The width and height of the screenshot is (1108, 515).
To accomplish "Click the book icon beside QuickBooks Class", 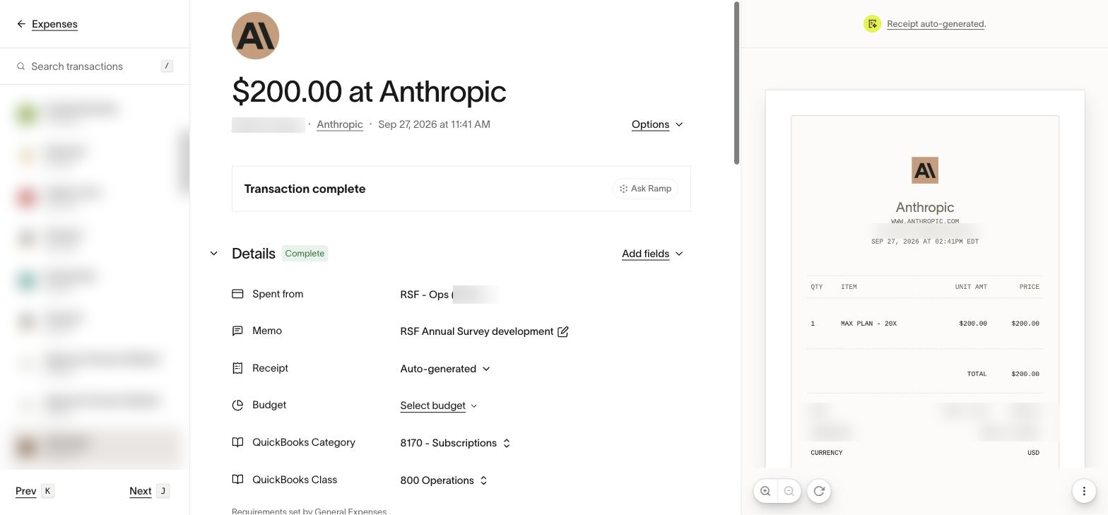I will click(237, 480).
